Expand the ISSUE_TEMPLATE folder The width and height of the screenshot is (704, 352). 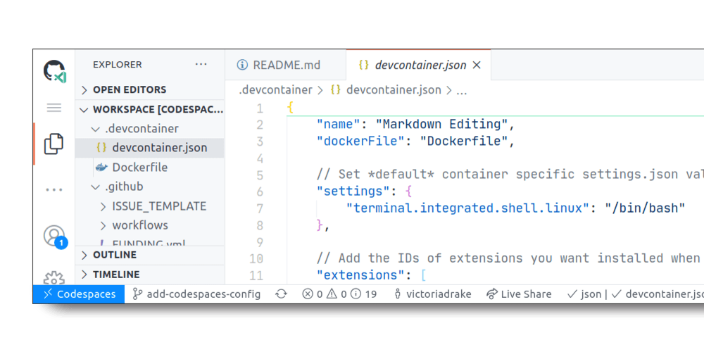pos(150,206)
